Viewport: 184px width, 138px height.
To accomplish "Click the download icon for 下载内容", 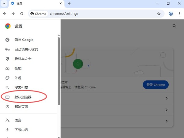I will (7, 130).
